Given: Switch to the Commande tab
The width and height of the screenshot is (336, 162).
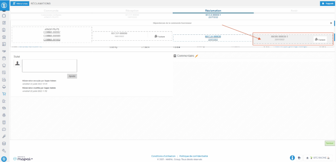Looking at the screenshot, I should 51,11.
